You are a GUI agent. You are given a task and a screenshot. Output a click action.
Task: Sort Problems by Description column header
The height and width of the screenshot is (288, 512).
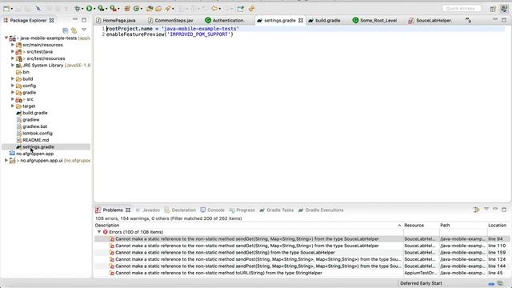point(248,226)
